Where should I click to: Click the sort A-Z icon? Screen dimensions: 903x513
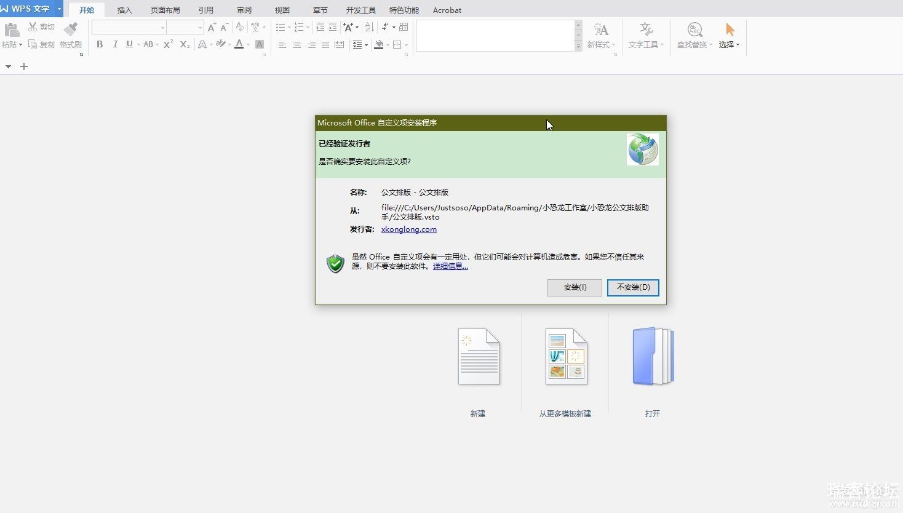(x=369, y=27)
